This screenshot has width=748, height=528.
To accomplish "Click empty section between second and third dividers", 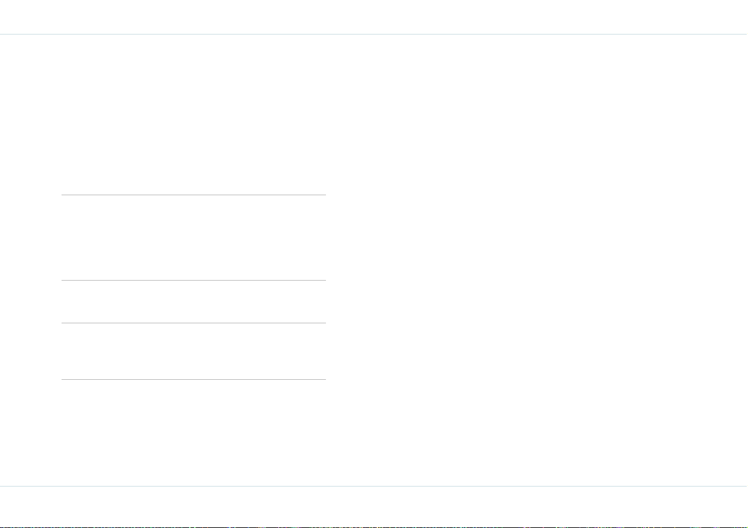I will tap(193, 301).
